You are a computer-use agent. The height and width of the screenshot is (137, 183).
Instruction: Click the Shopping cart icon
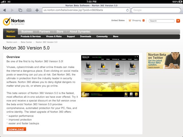point(130,21)
